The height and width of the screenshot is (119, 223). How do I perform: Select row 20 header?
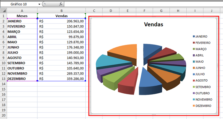[x=3, y=116]
